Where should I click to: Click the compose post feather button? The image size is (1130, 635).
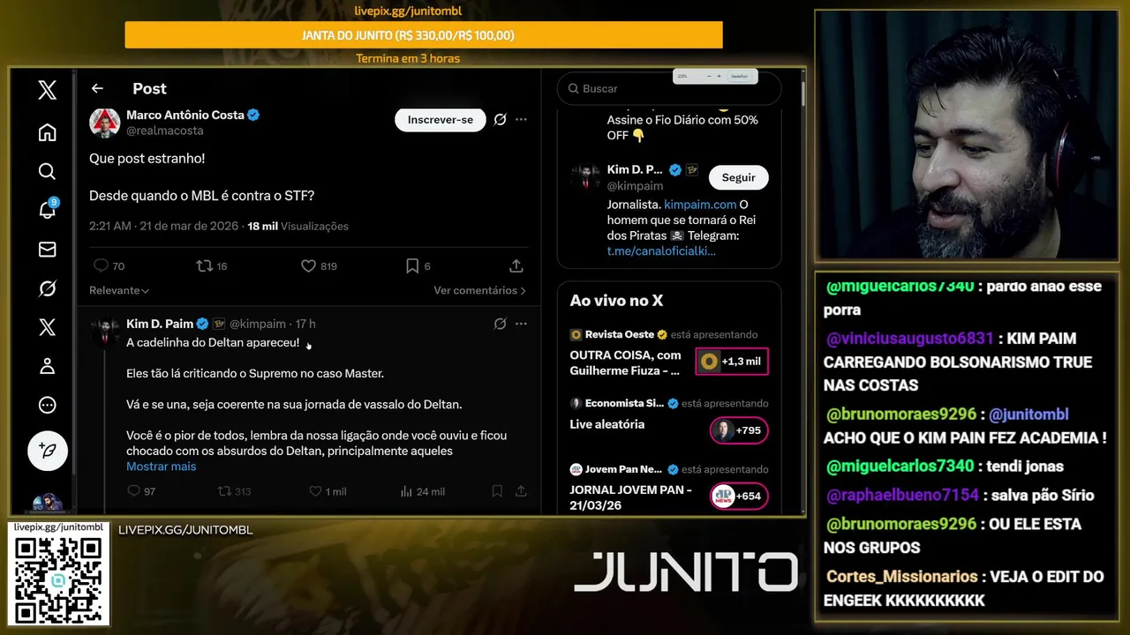point(48,451)
